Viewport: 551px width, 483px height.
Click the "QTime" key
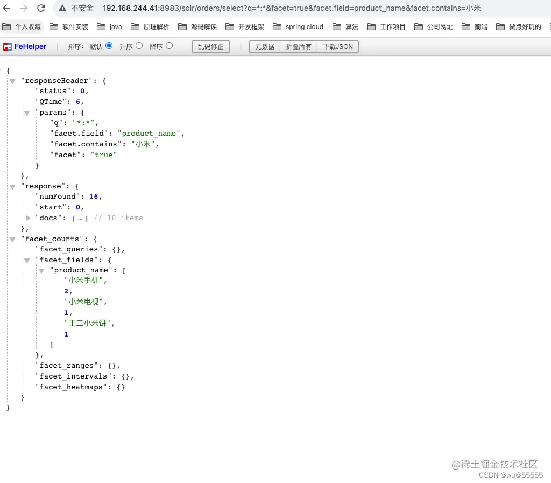point(51,102)
